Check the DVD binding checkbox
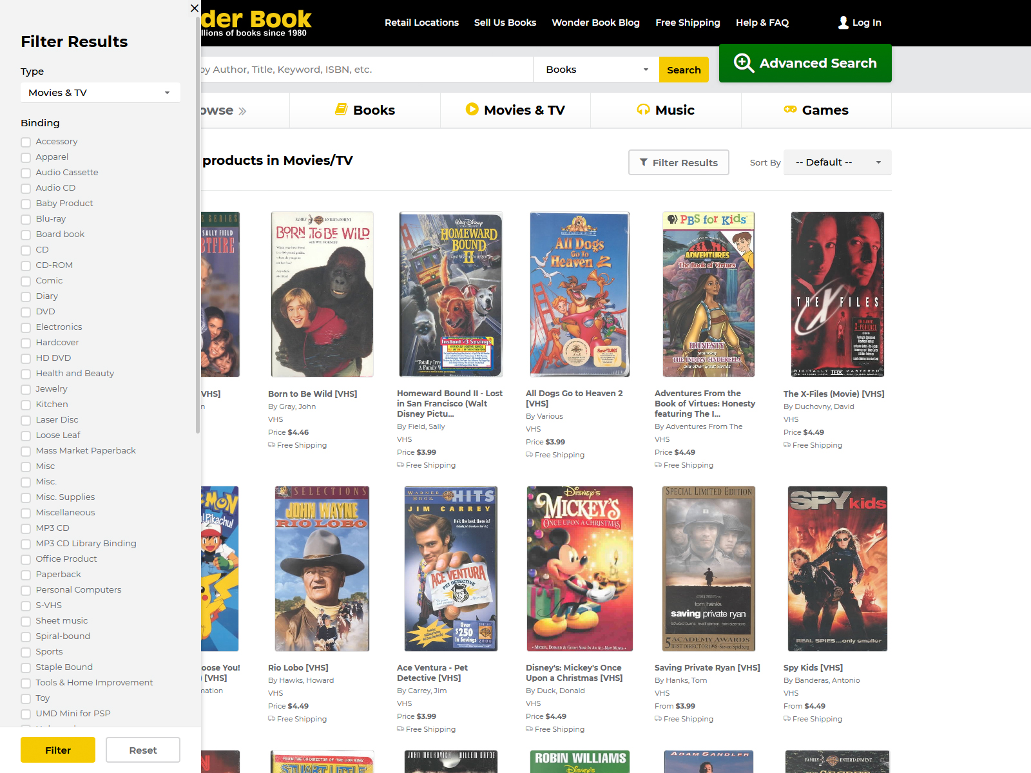 click(x=26, y=312)
